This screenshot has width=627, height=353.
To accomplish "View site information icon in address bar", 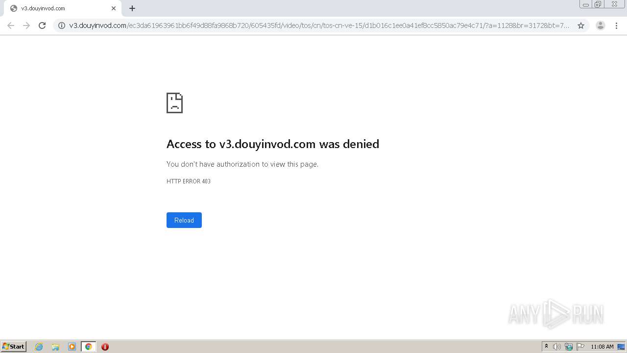I will pyautogui.click(x=62, y=25).
